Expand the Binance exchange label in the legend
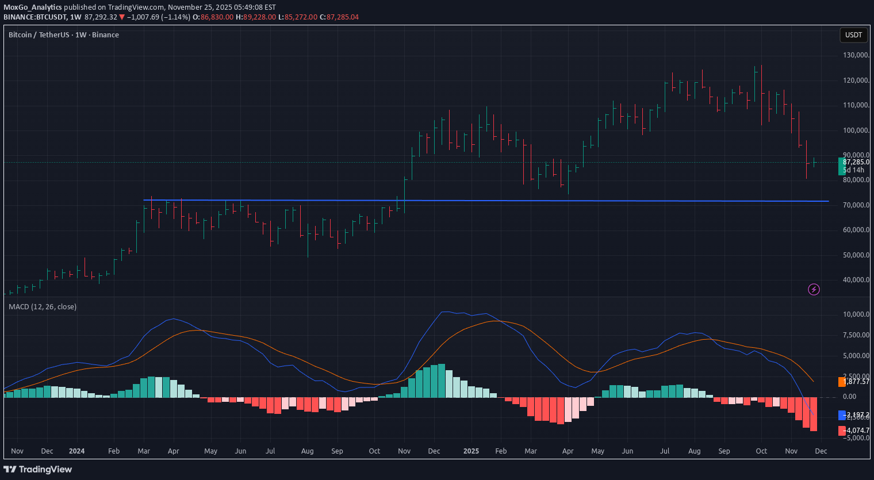 pos(106,34)
